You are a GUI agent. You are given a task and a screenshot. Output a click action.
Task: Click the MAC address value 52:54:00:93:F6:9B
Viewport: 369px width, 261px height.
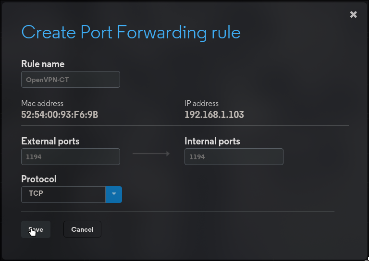click(60, 115)
